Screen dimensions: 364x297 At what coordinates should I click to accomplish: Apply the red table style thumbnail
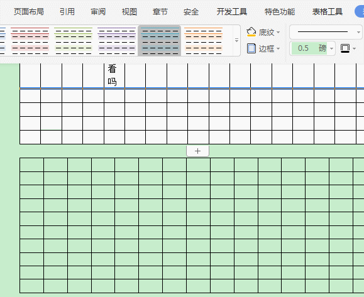point(30,41)
